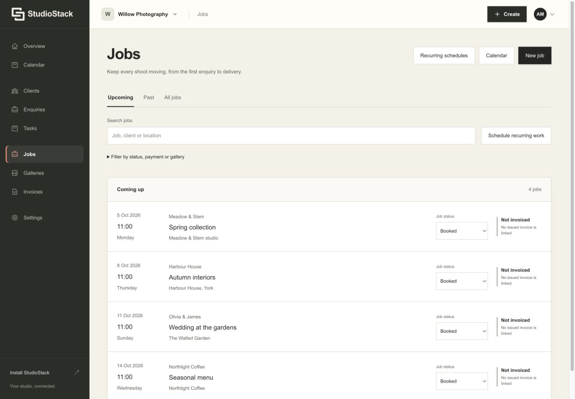The width and height of the screenshot is (575, 399).
Task: Switch to the Upcoming tab
Action: coord(120,98)
